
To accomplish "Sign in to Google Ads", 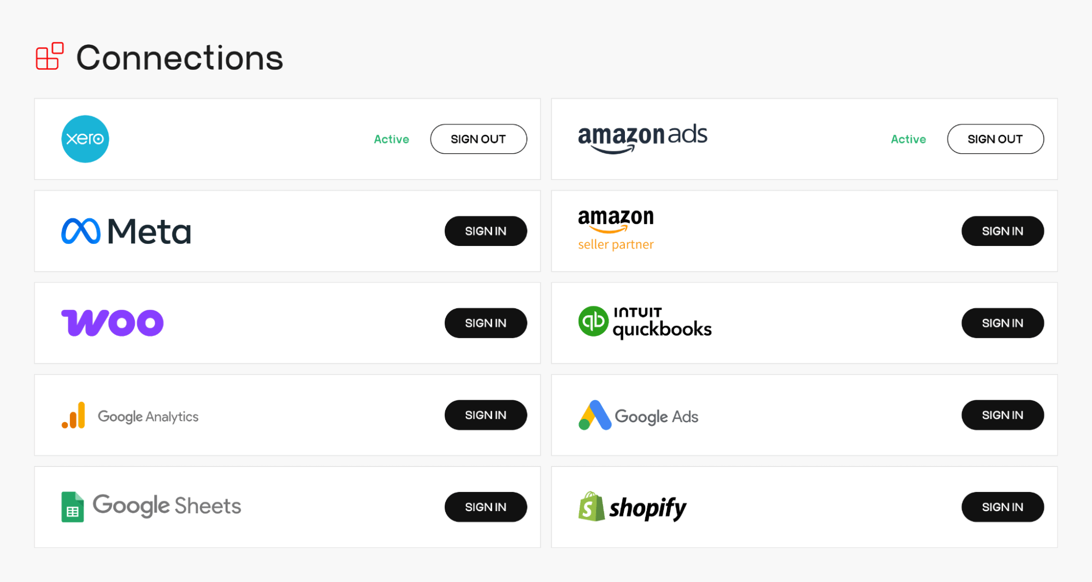I will click(1002, 415).
